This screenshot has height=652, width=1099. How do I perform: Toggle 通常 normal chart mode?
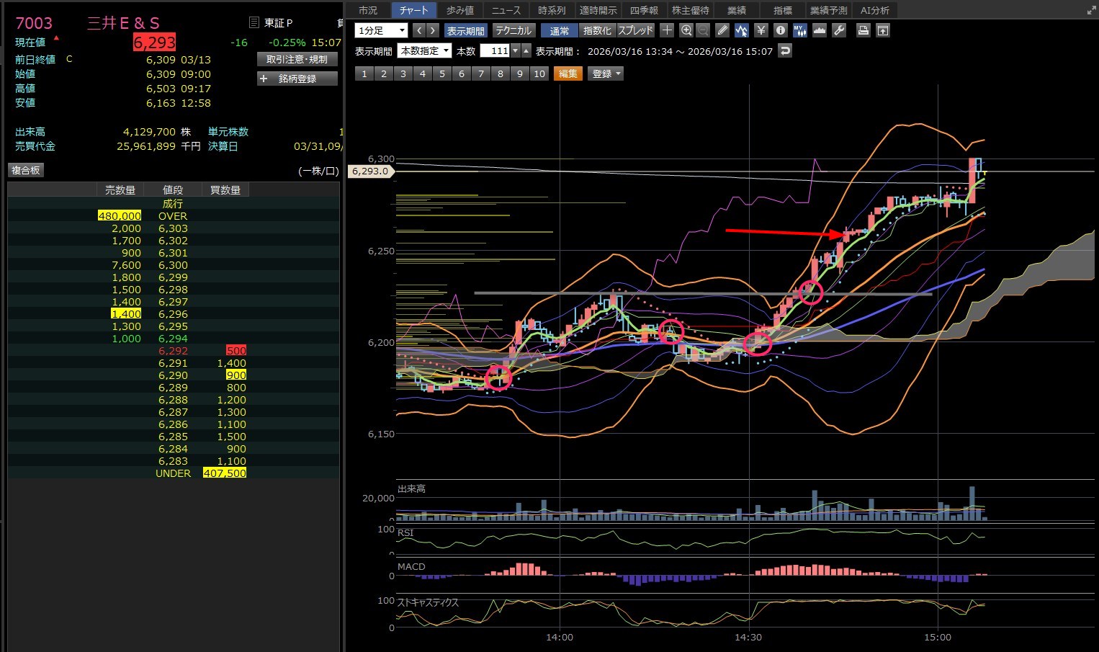click(x=560, y=30)
